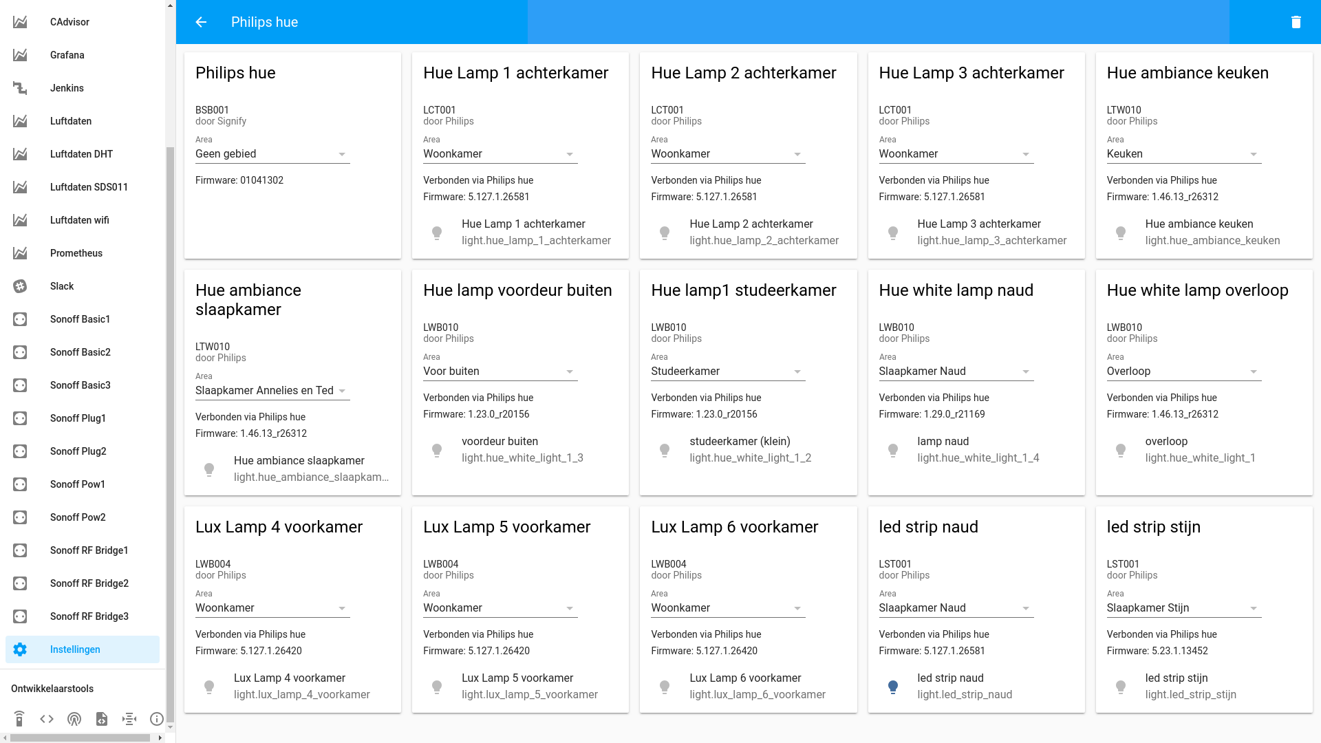Open the Events broadcast developer tool
This screenshot has height=743, width=1321.
[74, 719]
